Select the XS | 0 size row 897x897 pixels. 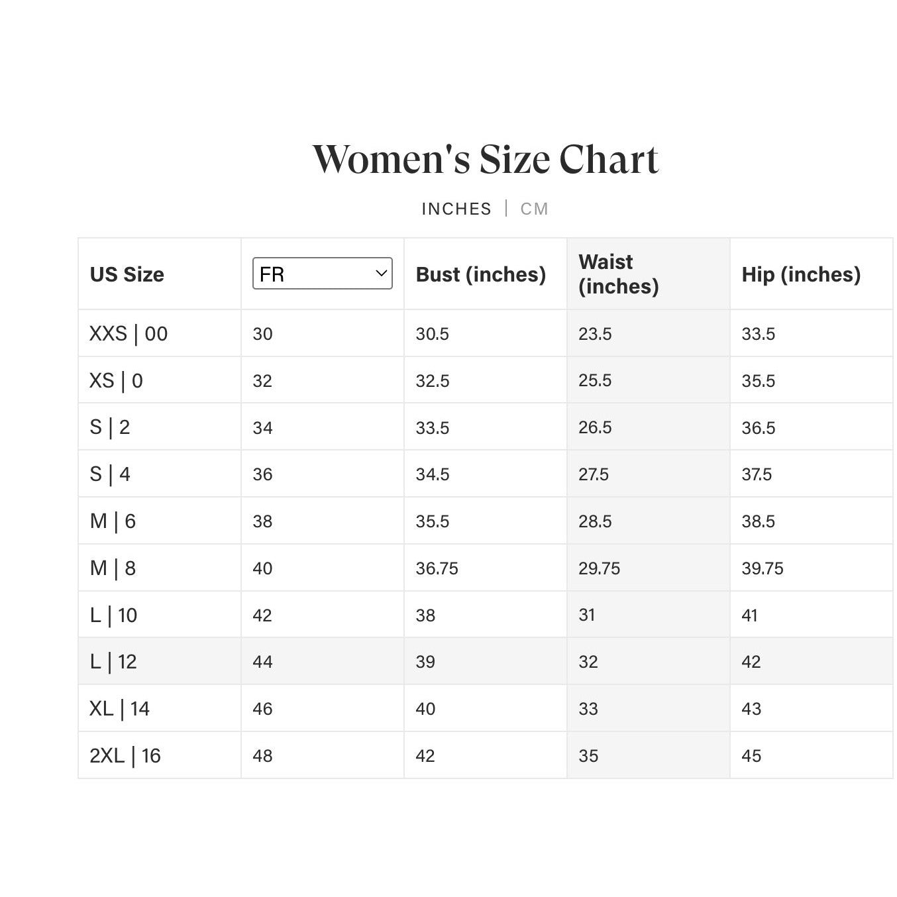point(486,380)
